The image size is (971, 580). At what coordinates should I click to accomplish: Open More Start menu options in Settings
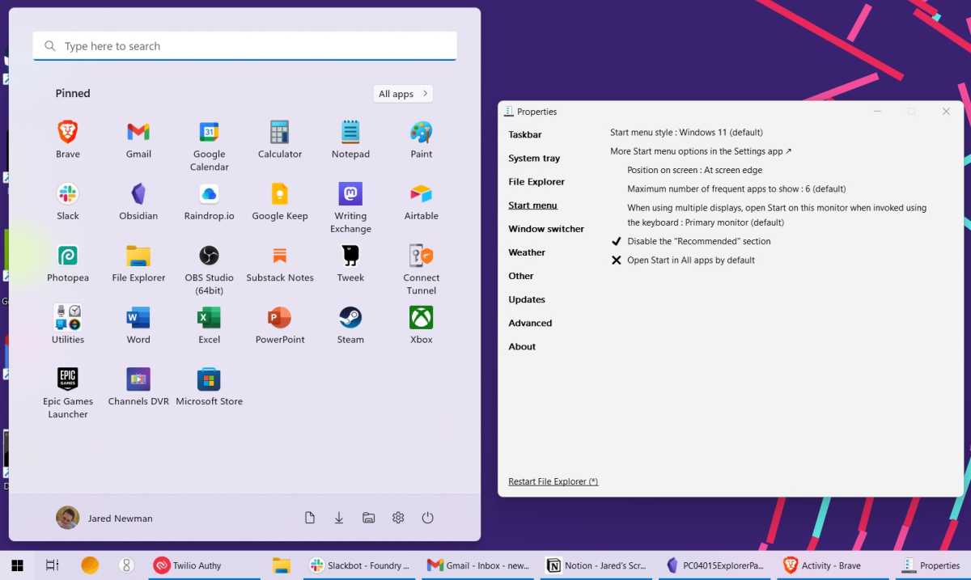[701, 151]
